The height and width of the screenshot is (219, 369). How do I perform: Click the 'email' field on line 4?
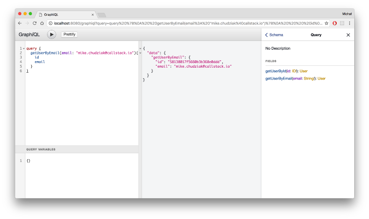coord(40,62)
